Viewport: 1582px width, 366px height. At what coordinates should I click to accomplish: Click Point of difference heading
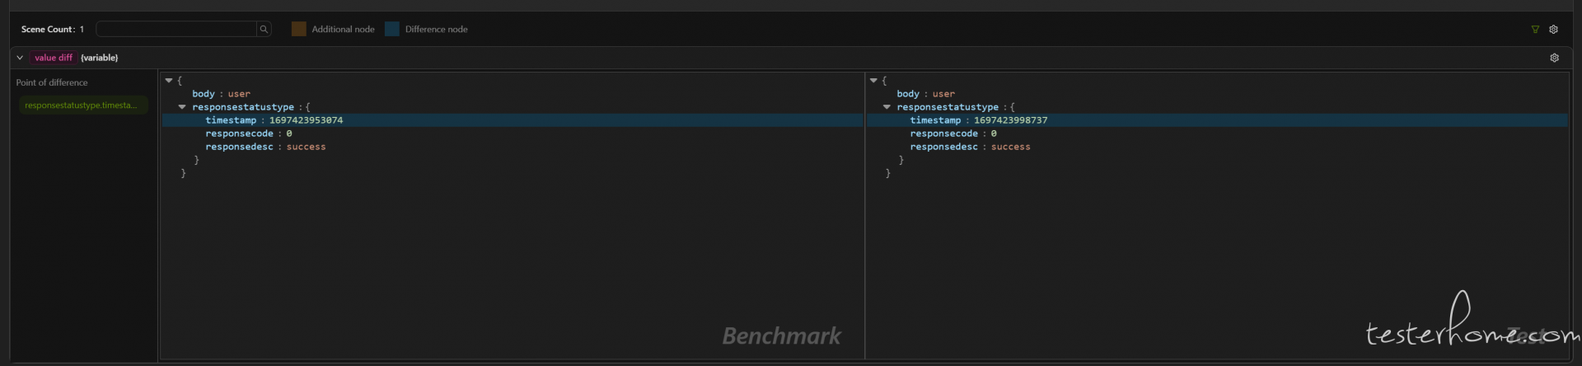pos(52,82)
